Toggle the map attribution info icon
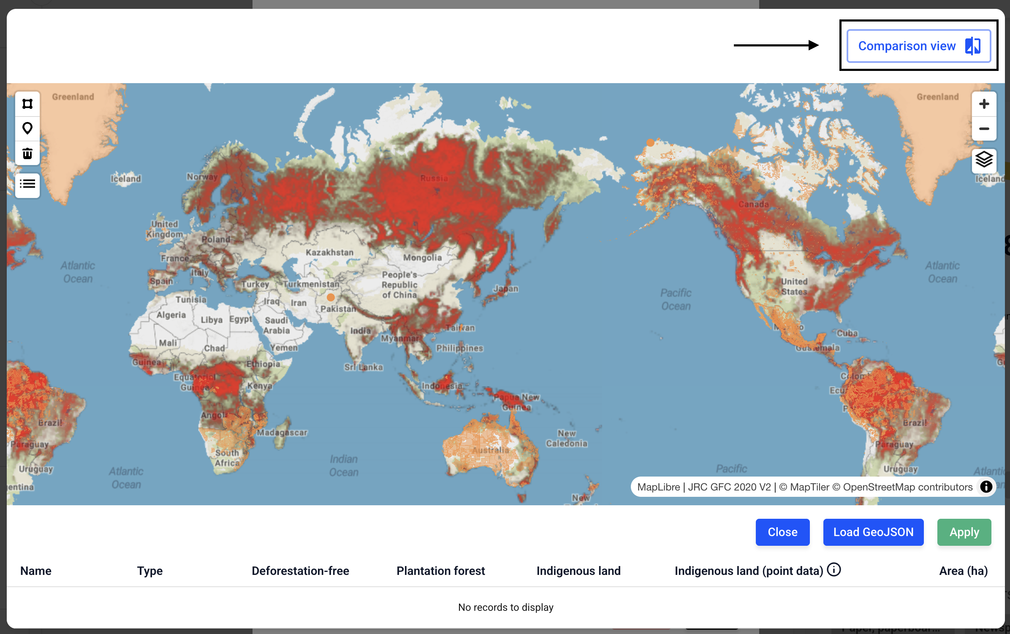The image size is (1010, 634). 986,487
